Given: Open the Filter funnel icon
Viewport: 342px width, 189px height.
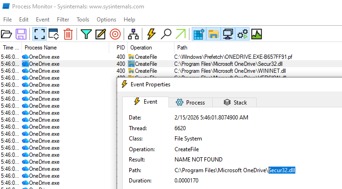Looking at the screenshot, I should click(86, 34).
